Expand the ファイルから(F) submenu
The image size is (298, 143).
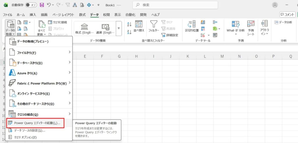[x=39, y=52]
